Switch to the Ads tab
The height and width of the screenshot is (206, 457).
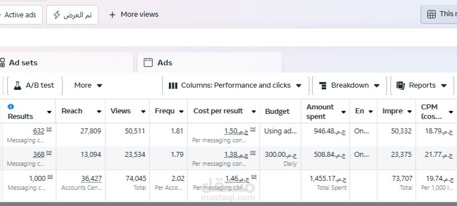coord(210,63)
